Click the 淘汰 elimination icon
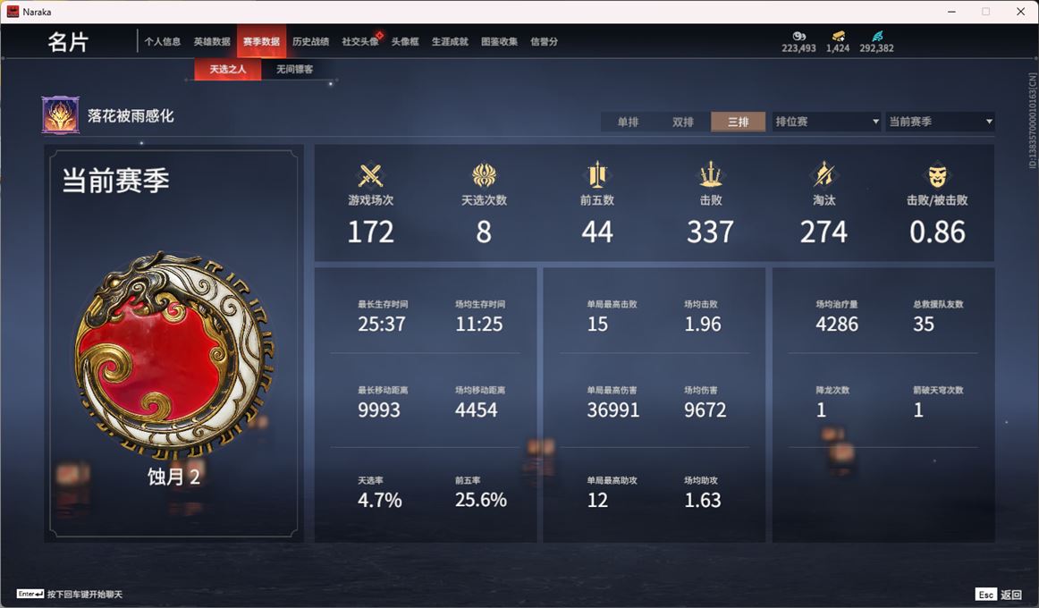This screenshot has width=1039, height=608. pos(824,175)
